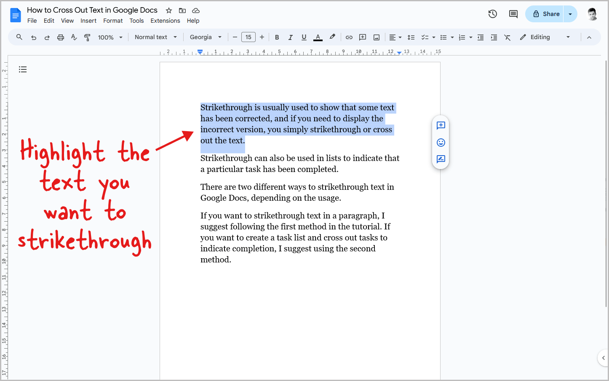Open the Extensions menu
This screenshot has height=381, width=609.
[165, 21]
